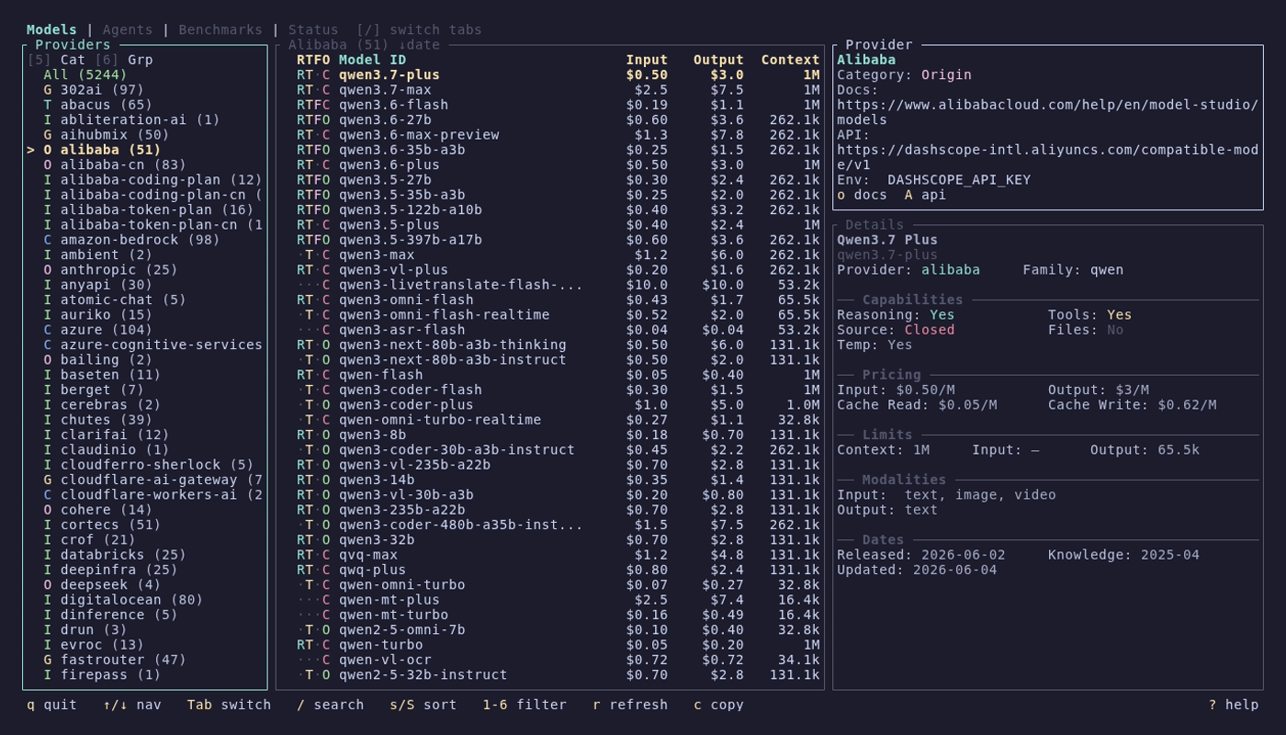Sort by the Output column header
The height and width of the screenshot is (735, 1286).
(718, 60)
